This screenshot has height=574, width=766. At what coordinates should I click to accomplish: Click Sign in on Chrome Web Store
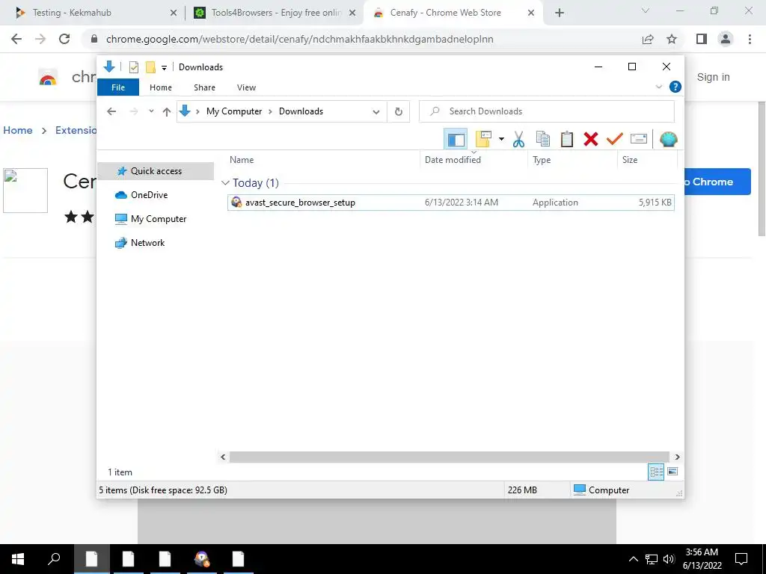pos(713,77)
